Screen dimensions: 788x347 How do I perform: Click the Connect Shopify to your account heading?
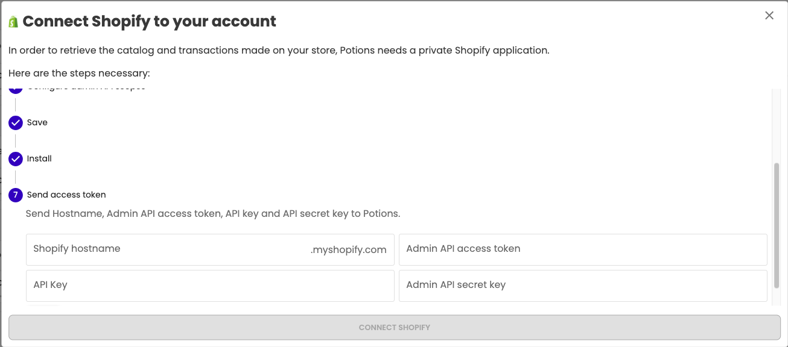coord(150,22)
